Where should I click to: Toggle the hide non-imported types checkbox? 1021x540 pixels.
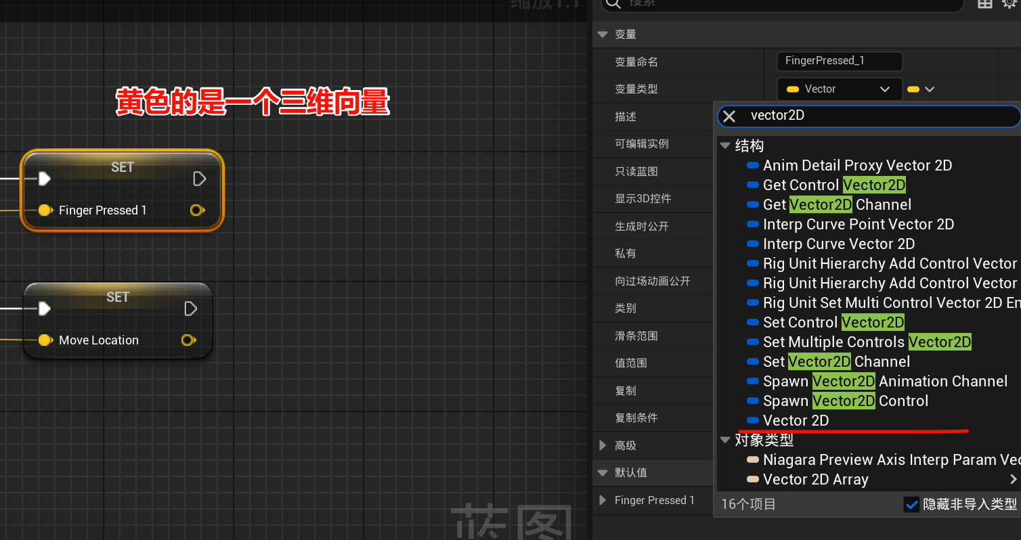912,505
